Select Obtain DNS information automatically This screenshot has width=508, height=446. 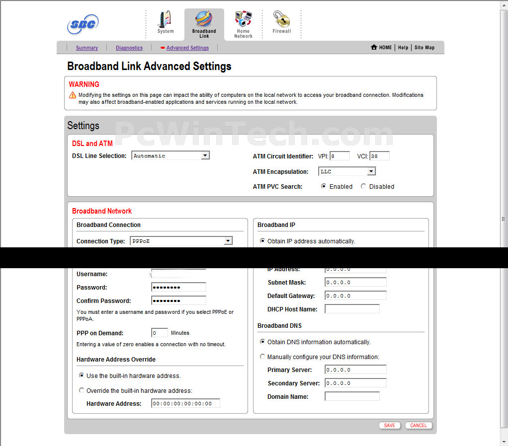[262, 342]
